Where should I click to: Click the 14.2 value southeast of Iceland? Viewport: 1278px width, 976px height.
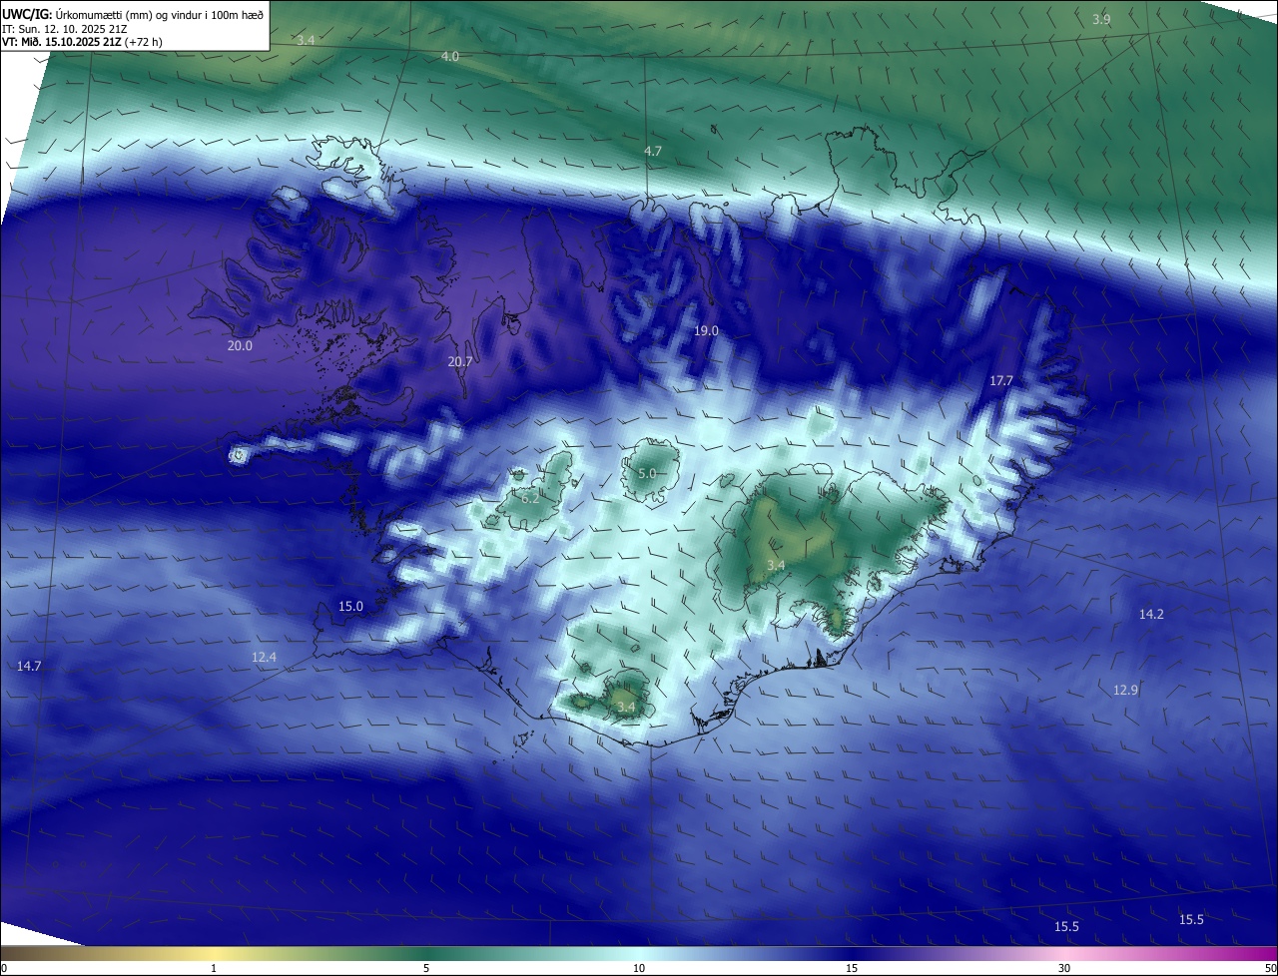[x=1151, y=615]
